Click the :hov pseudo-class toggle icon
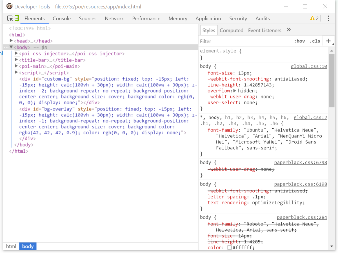This screenshot has width=338, height=253. [300, 41]
